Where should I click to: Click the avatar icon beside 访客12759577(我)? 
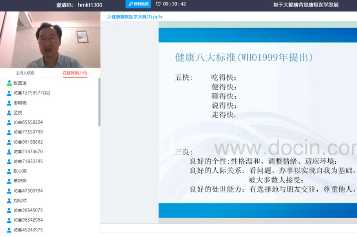(x=9, y=93)
